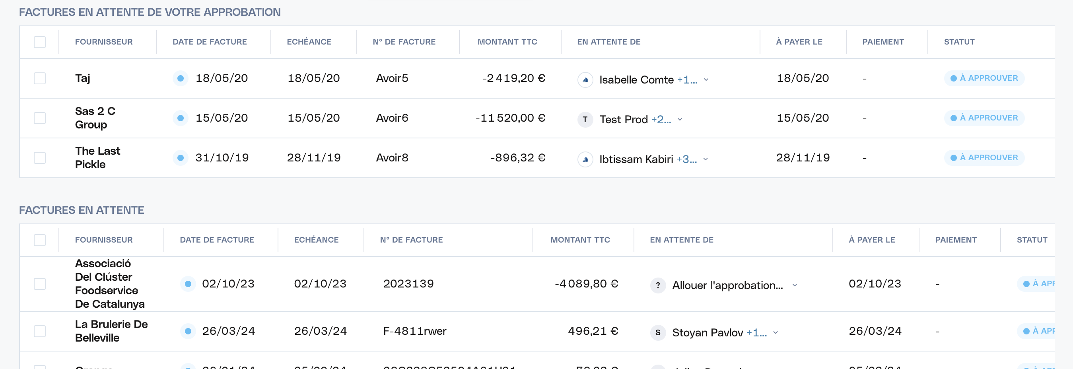The height and width of the screenshot is (369, 1073).
Task: Check the La Brulerie De Belleville row checkbox
Action: click(x=39, y=331)
